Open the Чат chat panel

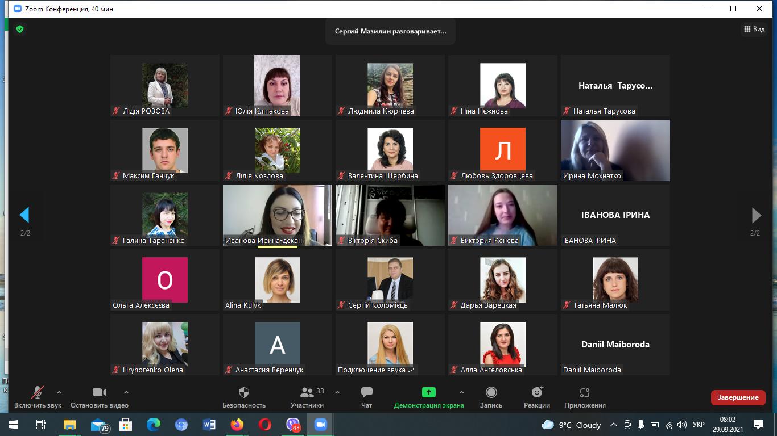point(367,397)
